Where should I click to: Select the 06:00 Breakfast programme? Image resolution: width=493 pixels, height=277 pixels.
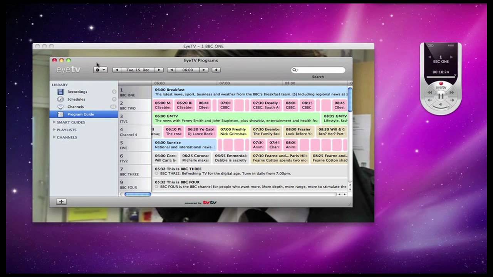[x=250, y=92]
